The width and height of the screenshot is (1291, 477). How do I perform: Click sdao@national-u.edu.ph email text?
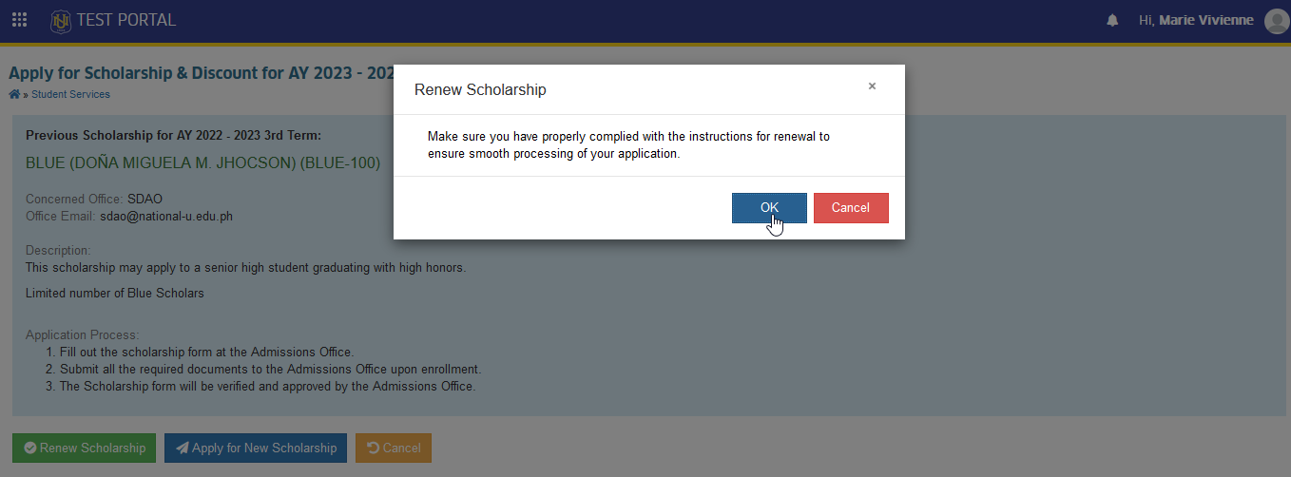pos(166,216)
